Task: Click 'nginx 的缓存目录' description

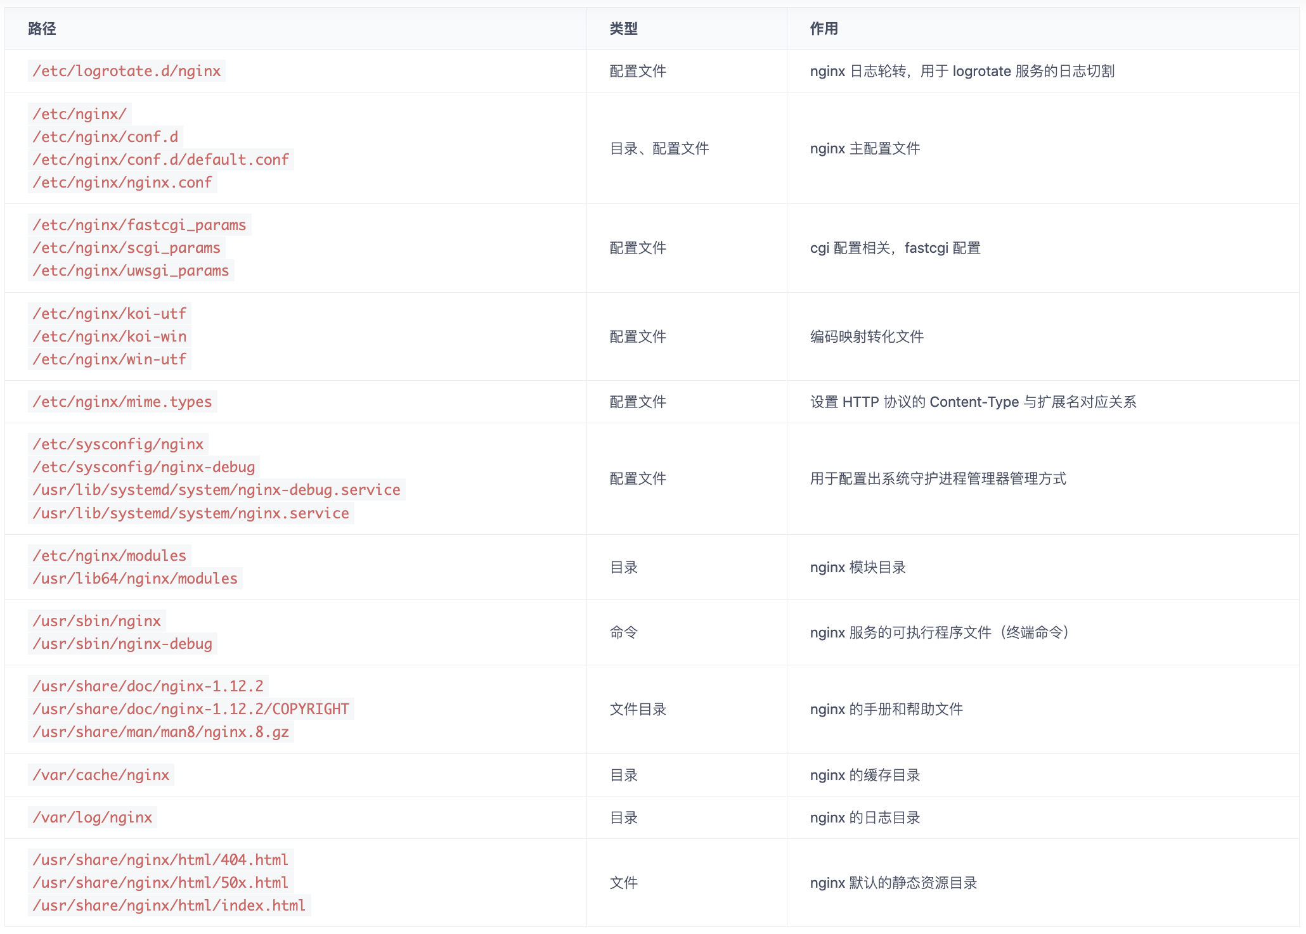Action: 865,775
